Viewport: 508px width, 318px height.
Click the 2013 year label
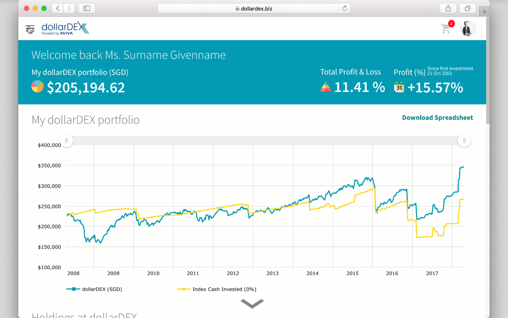pyautogui.click(x=273, y=273)
